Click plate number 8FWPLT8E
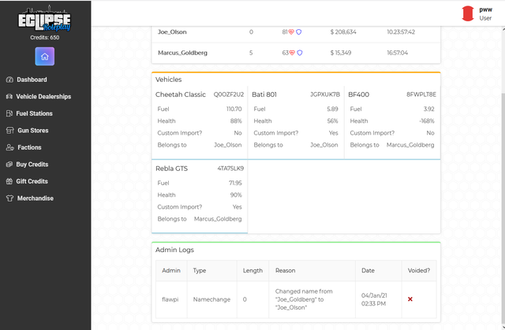The height and width of the screenshot is (330, 505). pyautogui.click(x=421, y=95)
